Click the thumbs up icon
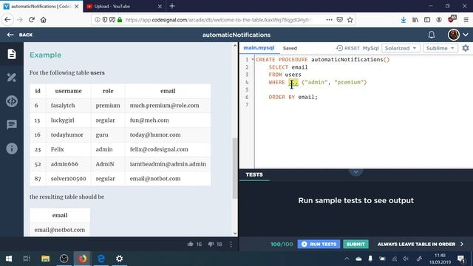The width and height of the screenshot is (473, 266). (x=190, y=244)
